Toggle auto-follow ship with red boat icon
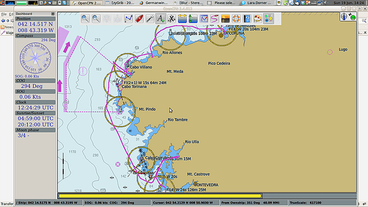Image resolution: width=368 pixels, height=207 pixels. coord(139,18)
